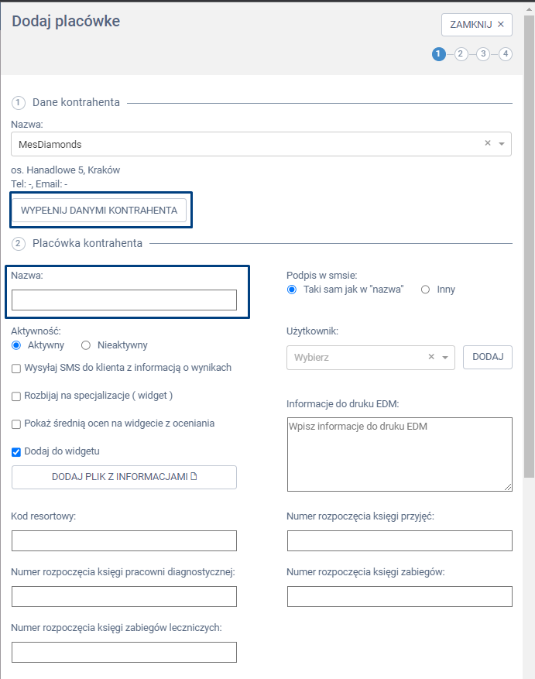Uncheck Dodaj do widgetu checkbox

click(16, 452)
